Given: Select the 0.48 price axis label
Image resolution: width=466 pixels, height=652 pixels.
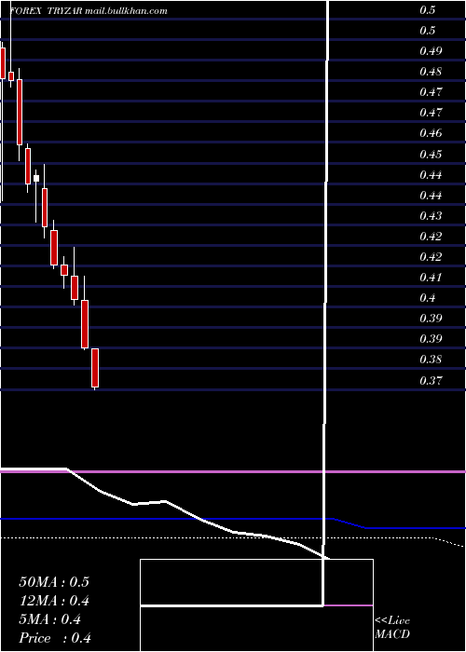Looking at the screenshot, I should click(x=431, y=72).
